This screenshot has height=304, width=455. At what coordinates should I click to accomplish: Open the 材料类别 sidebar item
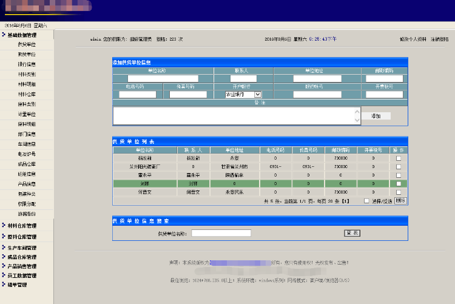click(27, 74)
